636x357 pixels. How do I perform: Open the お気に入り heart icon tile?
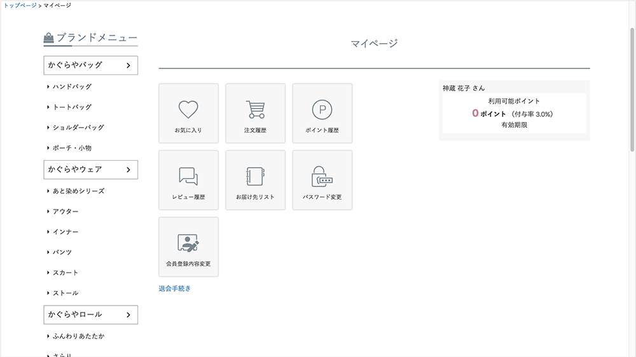(x=188, y=111)
